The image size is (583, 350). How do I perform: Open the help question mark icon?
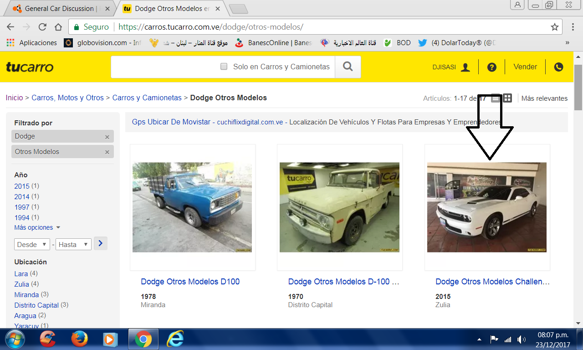point(491,67)
